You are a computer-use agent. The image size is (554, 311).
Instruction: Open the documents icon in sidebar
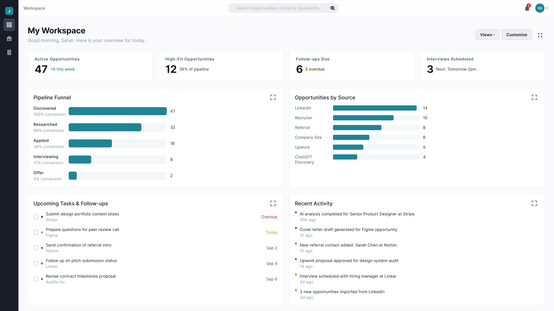click(9, 52)
